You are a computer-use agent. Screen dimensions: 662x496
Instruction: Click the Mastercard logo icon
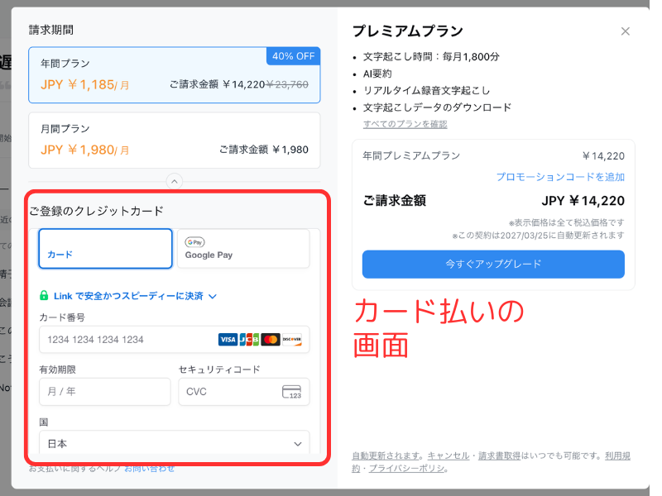pos(270,340)
